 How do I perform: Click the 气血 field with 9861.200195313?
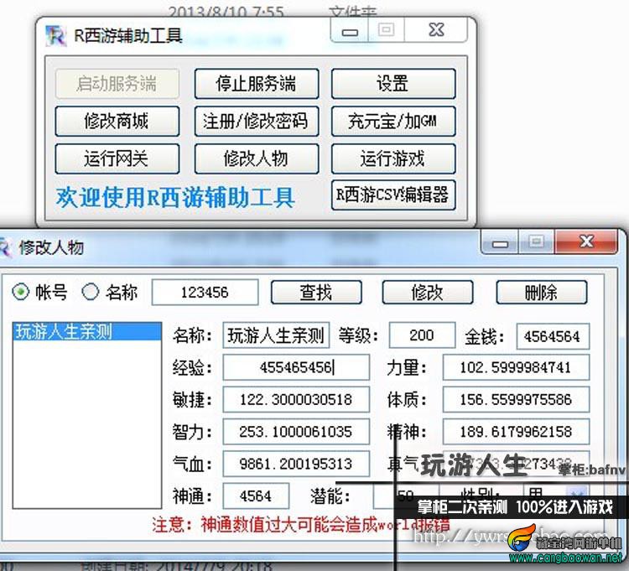(x=296, y=464)
